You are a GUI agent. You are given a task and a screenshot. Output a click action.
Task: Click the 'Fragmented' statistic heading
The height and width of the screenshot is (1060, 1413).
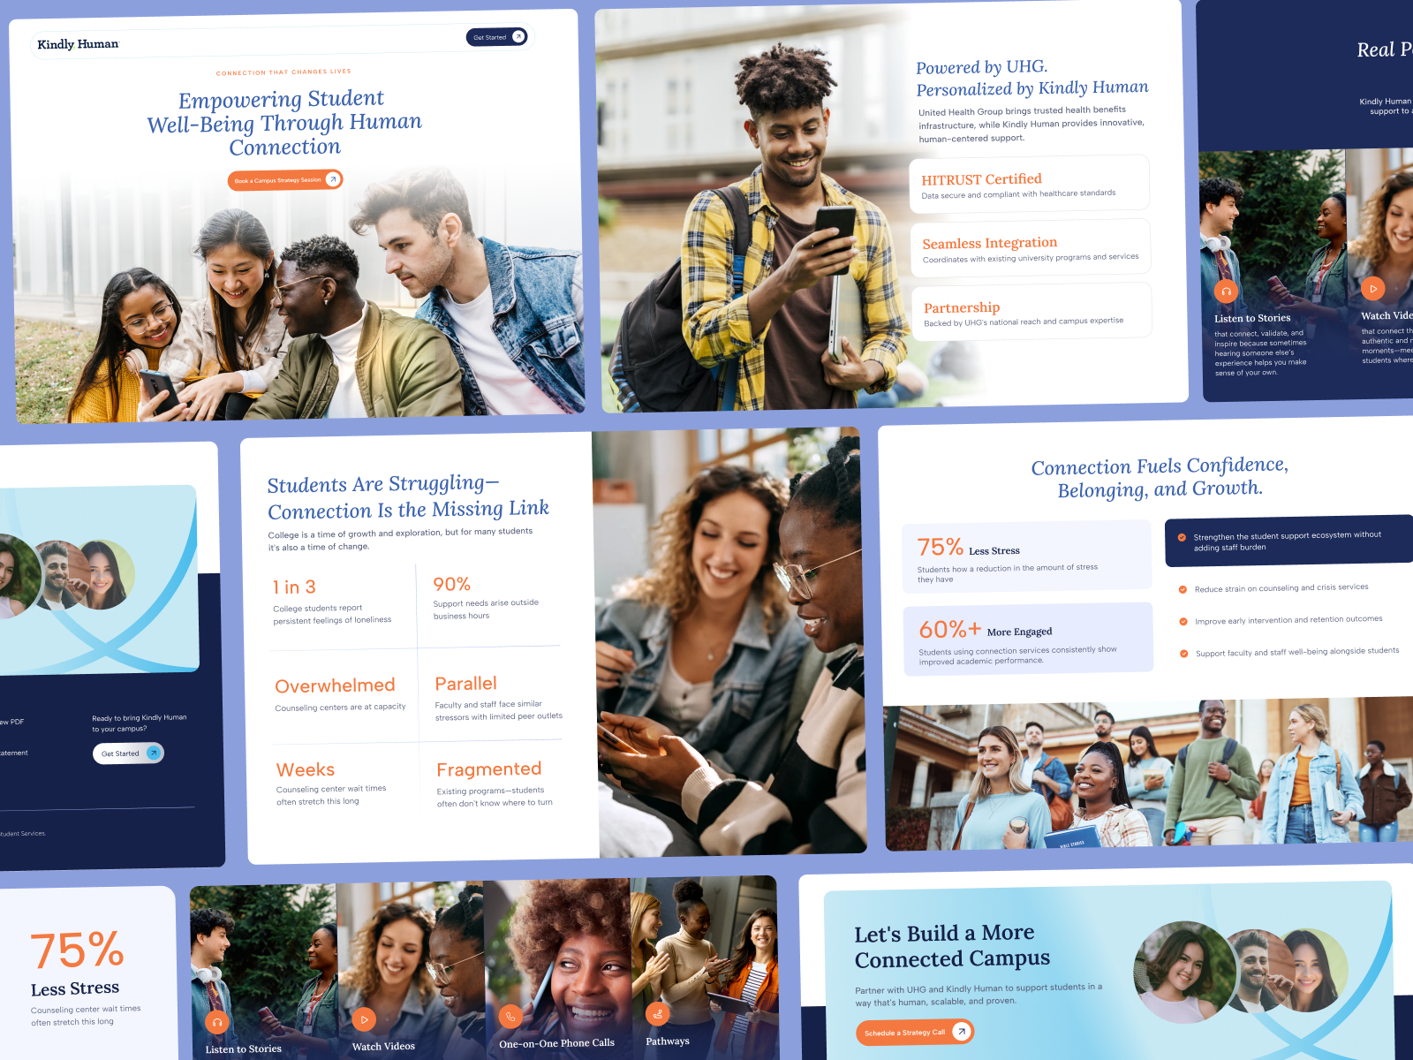pyautogui.click(x=489, y=769)
